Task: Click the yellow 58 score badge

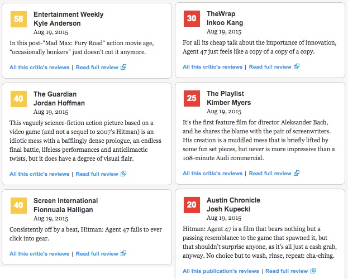Action: [x=18, y=19]
